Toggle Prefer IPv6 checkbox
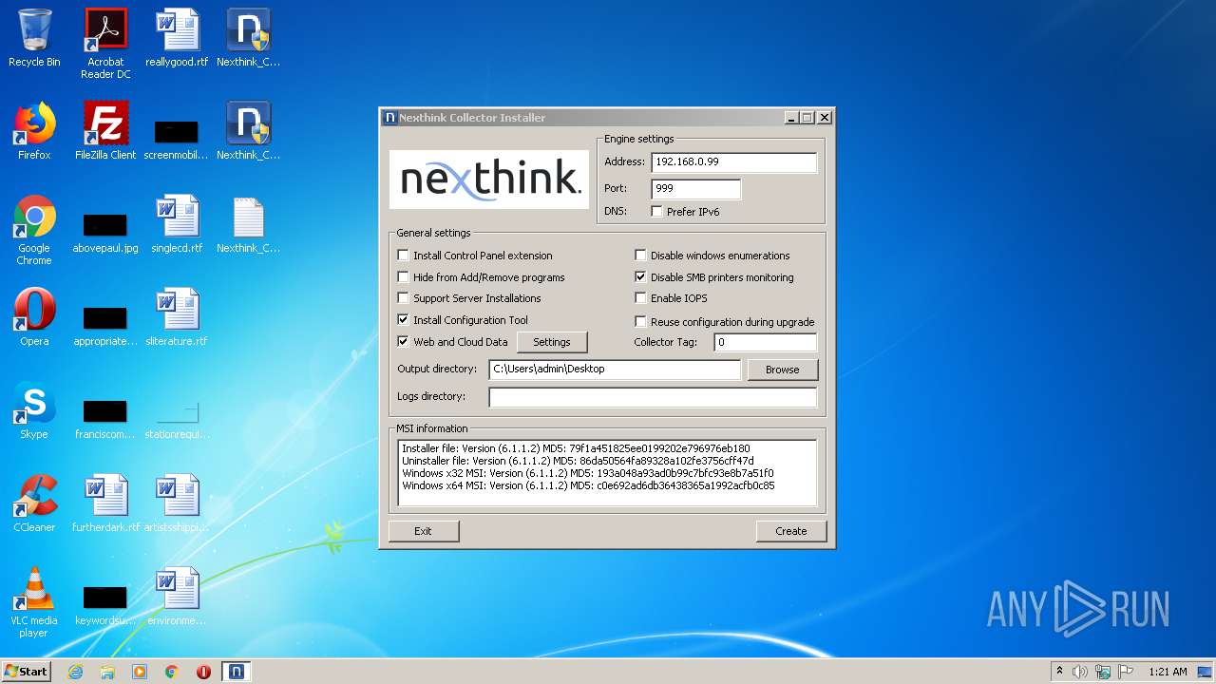1216x684 pixels. click(x=656, y=212)
